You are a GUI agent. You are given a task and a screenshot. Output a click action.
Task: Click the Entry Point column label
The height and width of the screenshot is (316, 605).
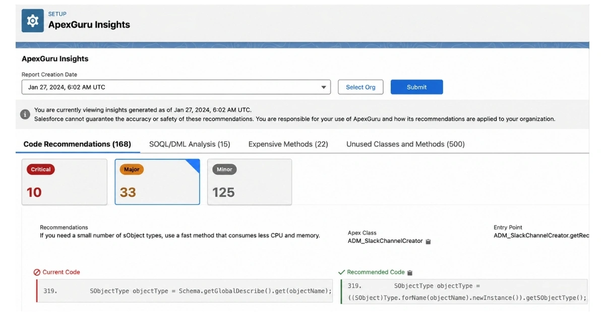(508, 227)
